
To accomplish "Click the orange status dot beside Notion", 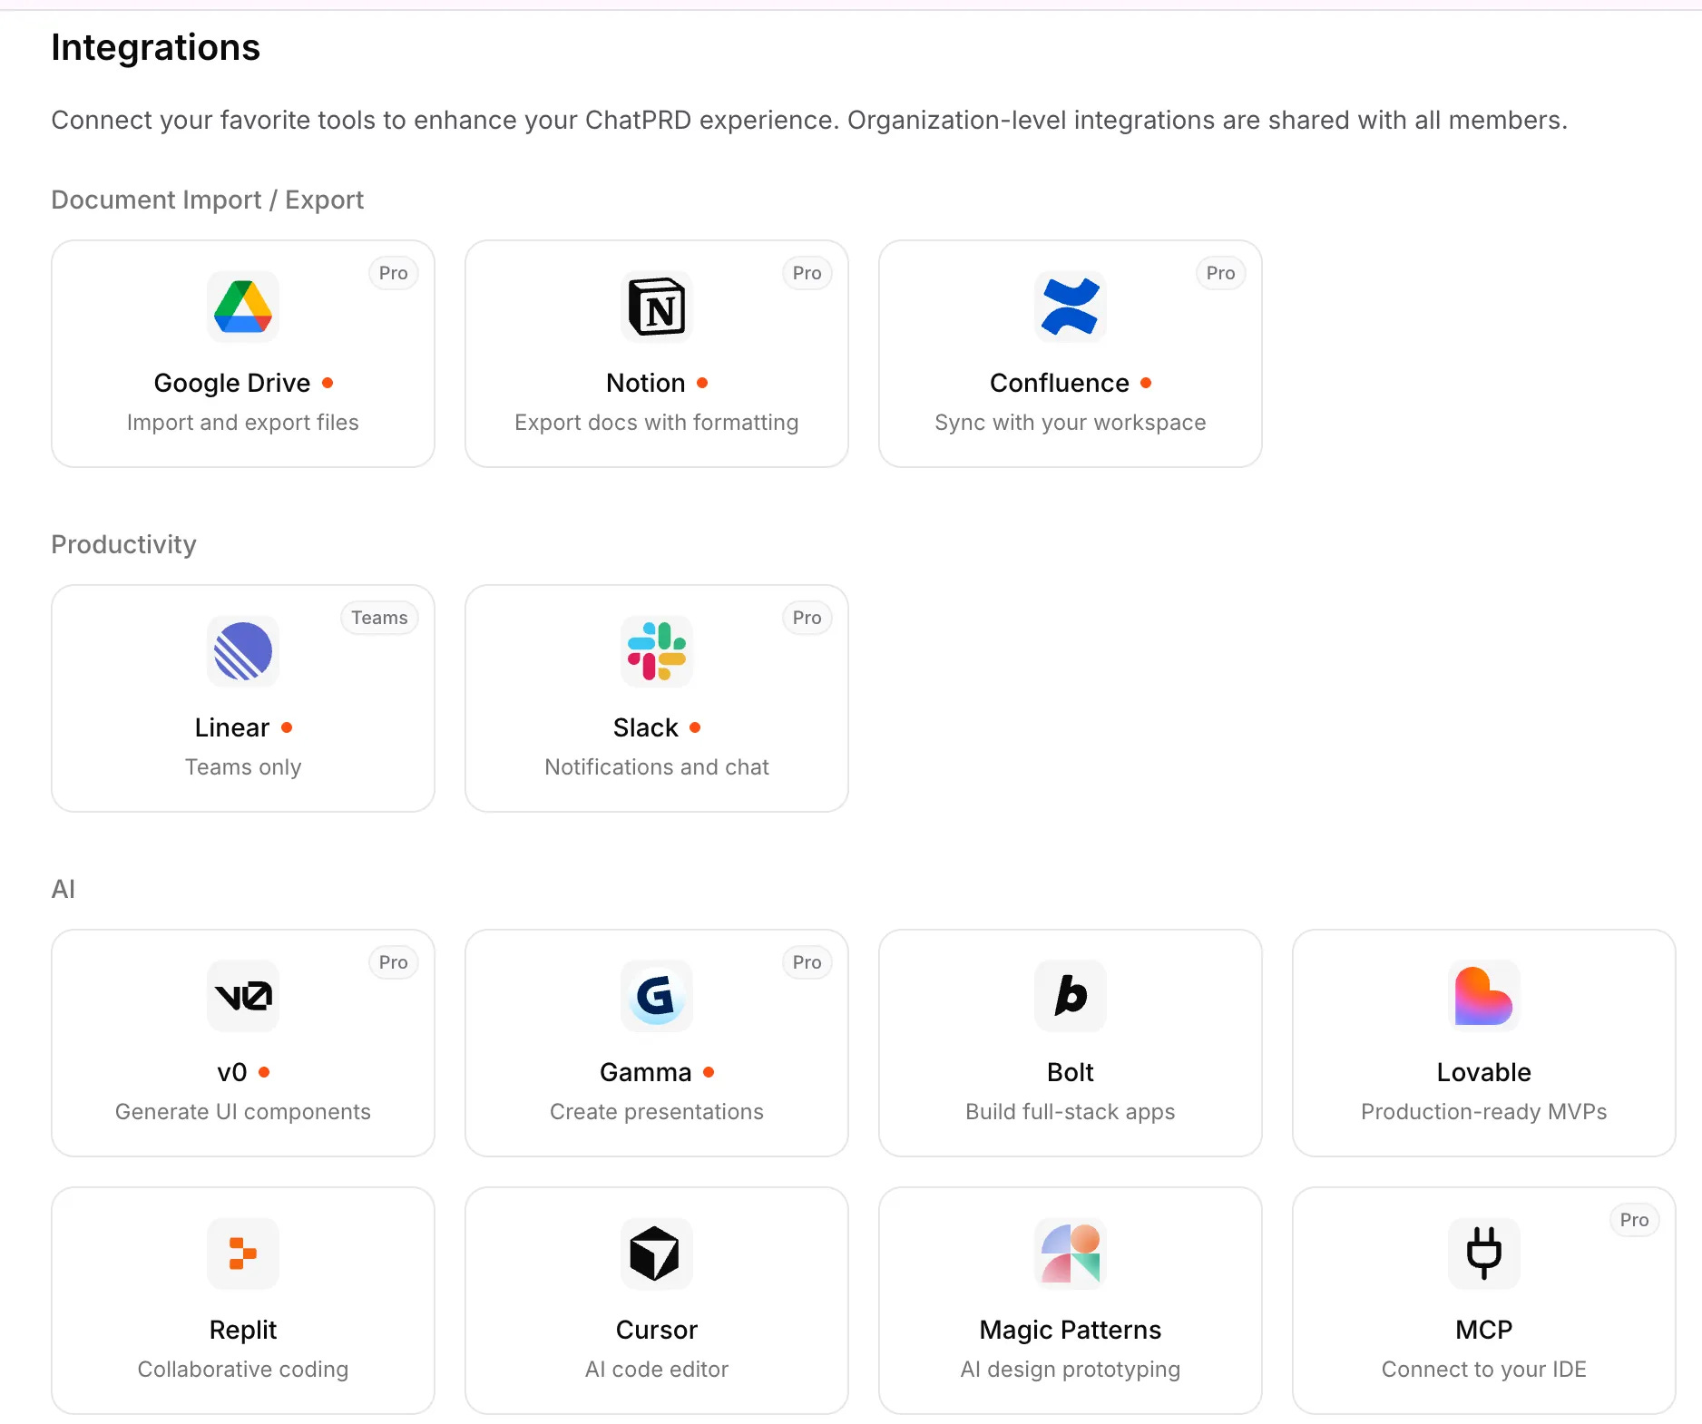I will tap(702, 383).
